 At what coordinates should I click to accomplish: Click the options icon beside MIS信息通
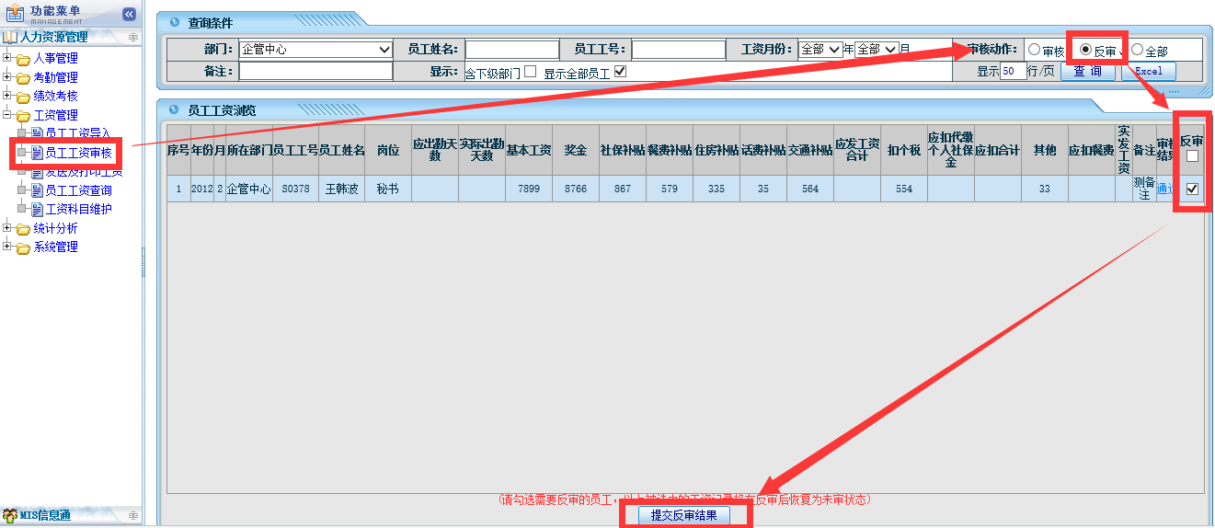[x=133, y=515]
